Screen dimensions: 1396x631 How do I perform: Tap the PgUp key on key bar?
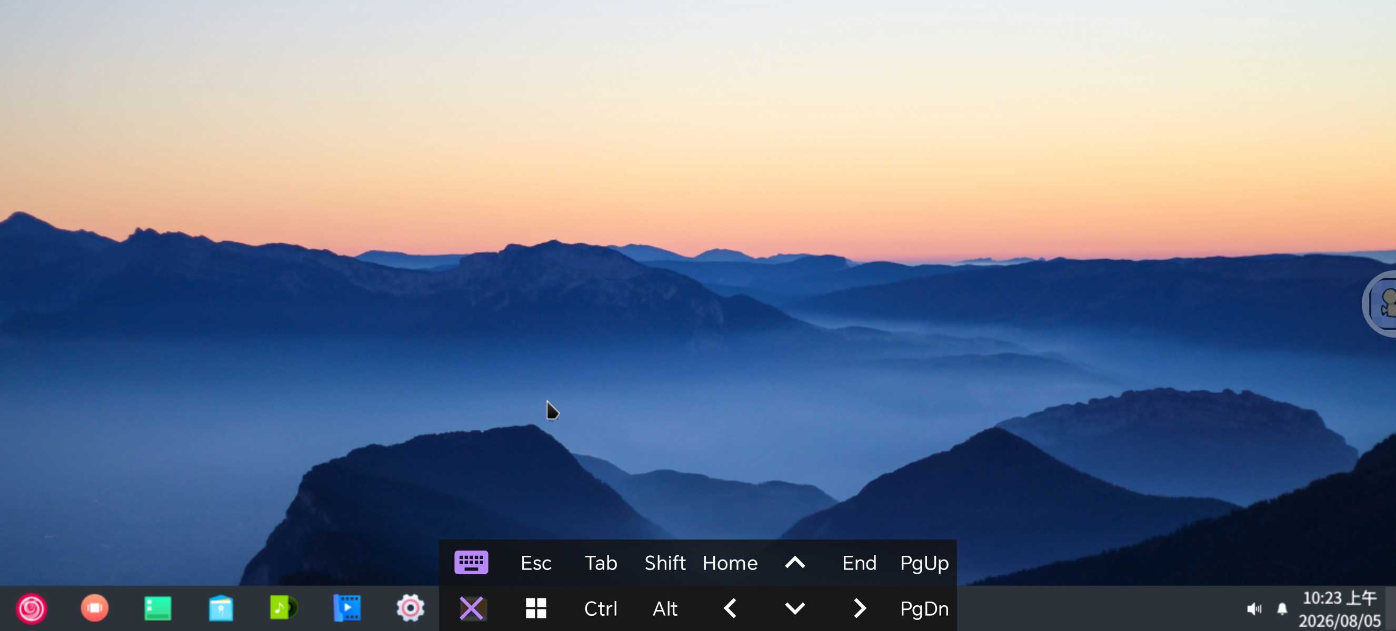924,563
